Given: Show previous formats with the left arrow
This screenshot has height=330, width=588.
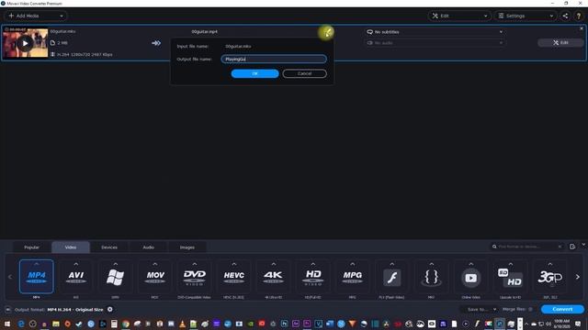Looking at the screenshot, I should pos(10,277).
